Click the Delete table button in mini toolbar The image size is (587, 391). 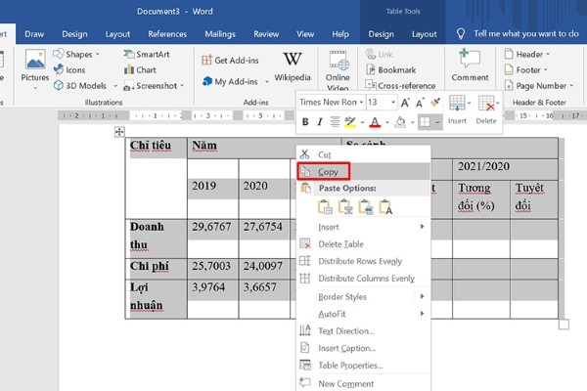click(486, 109)
